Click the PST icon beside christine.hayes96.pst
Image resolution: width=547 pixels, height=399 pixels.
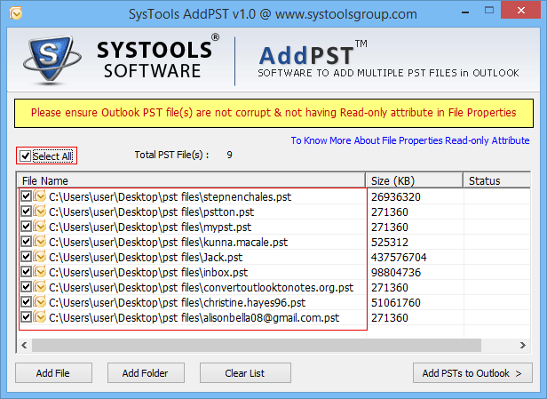click(40, 302)
